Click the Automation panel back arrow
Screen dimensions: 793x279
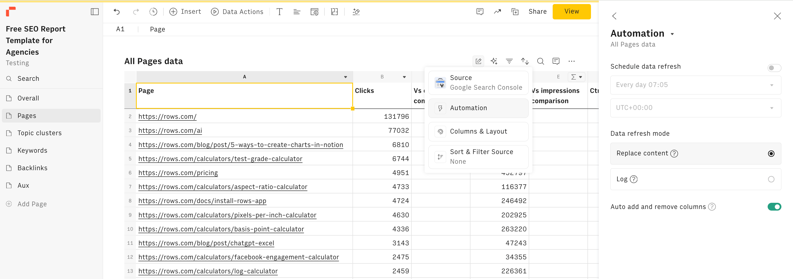coord(614,16)
